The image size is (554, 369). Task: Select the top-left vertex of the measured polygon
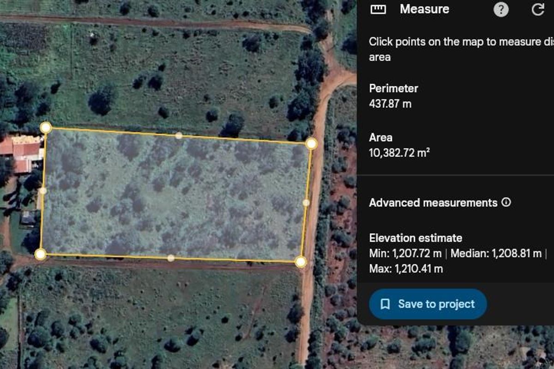pyautogui.click(x=45, y=127)
